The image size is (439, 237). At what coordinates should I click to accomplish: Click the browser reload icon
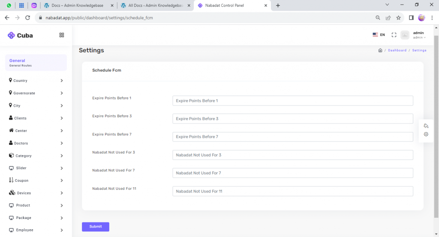pyautogui.click(x=28, y=18)
